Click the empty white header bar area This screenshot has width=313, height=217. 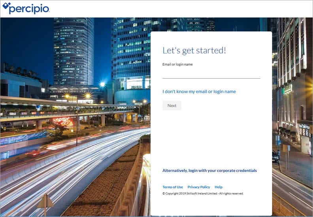178,9
